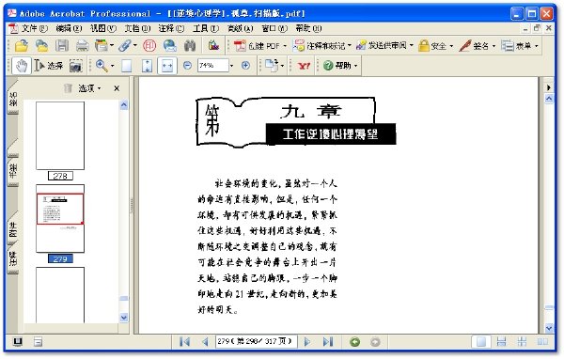
Task: Go to the last page button
Action: click(x=328, y=341)
